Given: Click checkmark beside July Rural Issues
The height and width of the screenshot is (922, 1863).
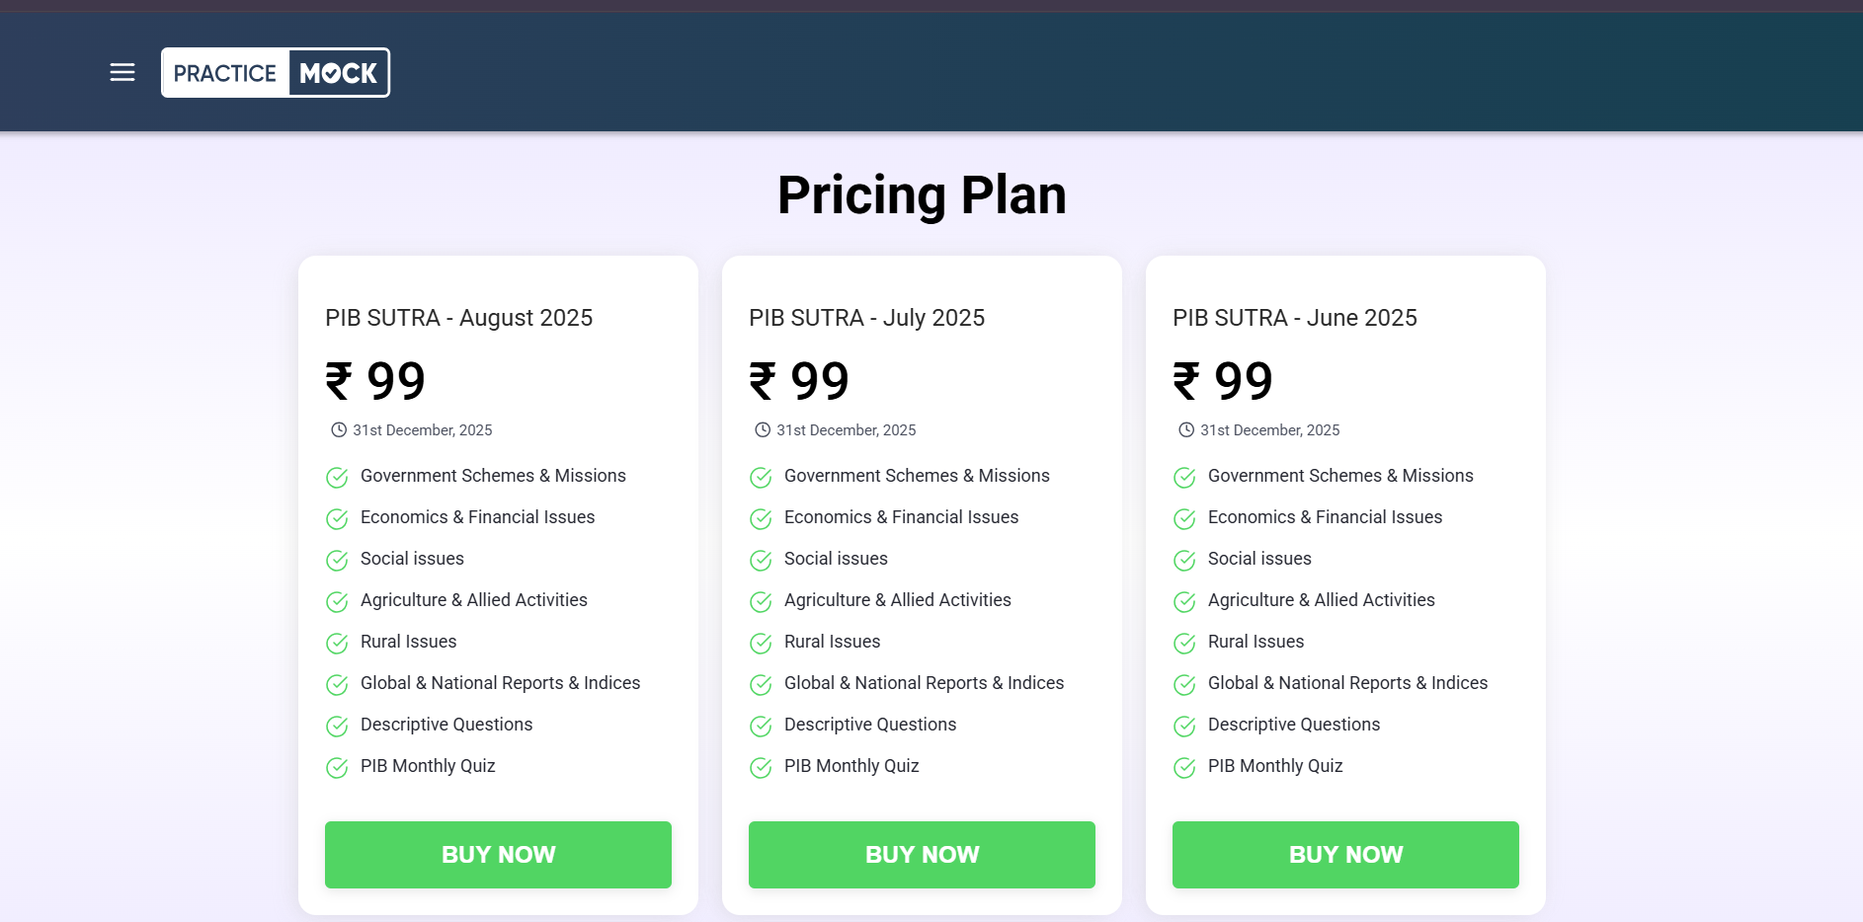Looking at the screenshot, I should (761, 644).
